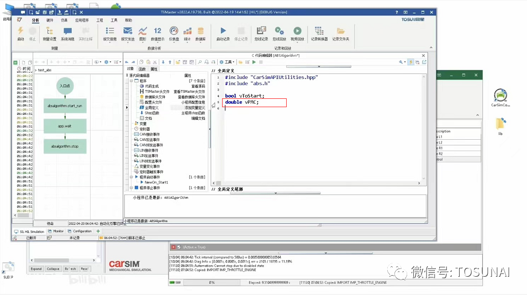This screenshot has height=295, width=527.
Task: Click the 0% progress bar in CarSim window
Action: (x=212, y=282)
